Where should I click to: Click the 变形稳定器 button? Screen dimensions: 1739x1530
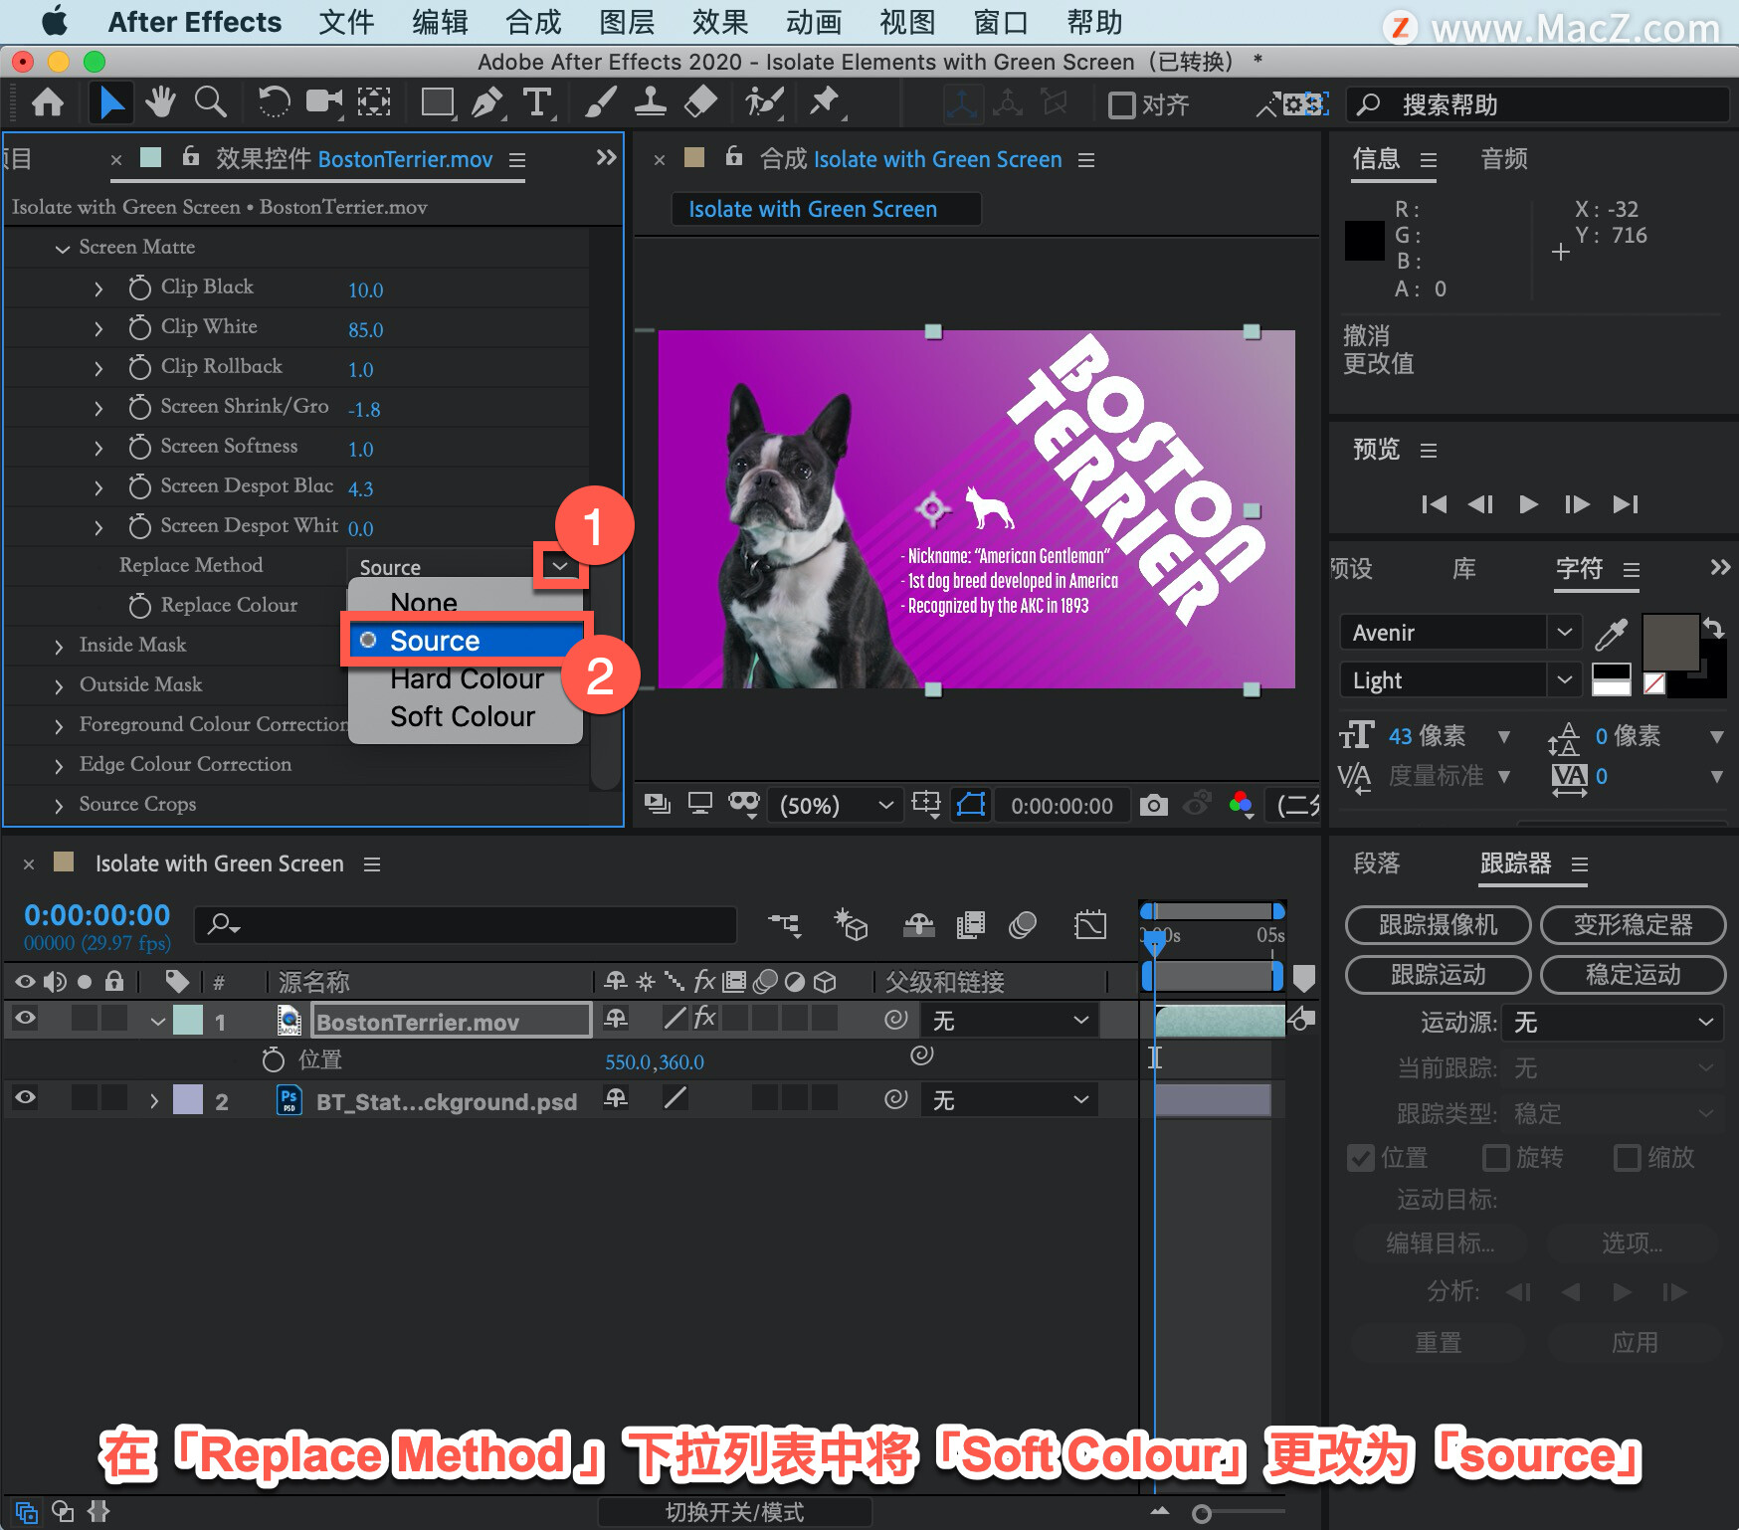[1633, 925]
